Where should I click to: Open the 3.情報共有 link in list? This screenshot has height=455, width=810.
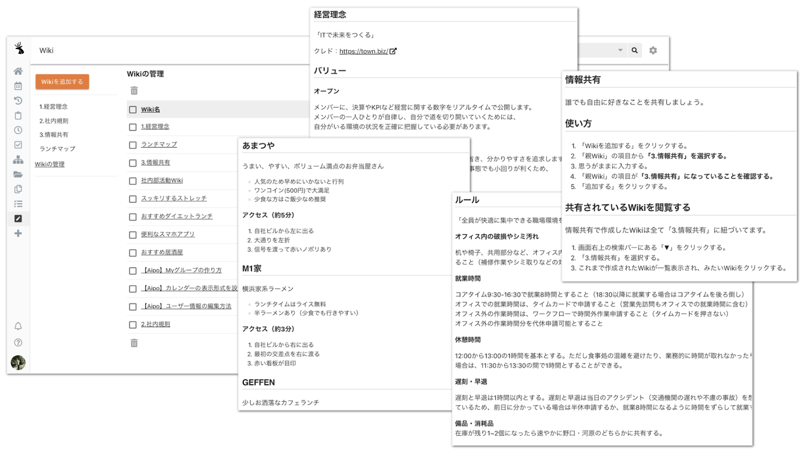point(156,163)
